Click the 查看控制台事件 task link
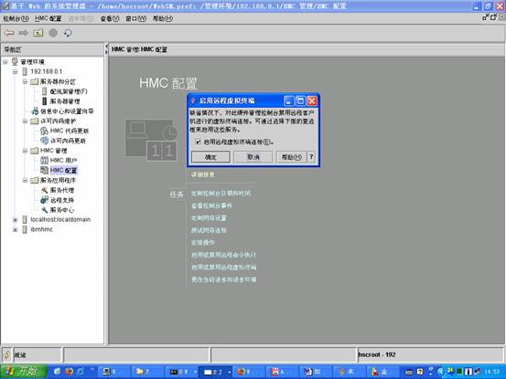Screen dimensions: 506x379 tap(211, 205)
